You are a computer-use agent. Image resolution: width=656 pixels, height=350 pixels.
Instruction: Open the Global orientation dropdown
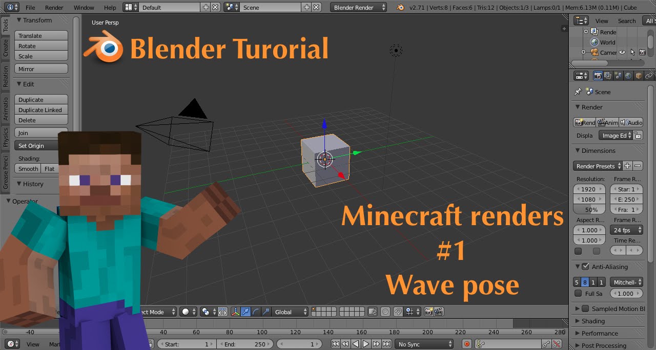(x=291, y=312)
